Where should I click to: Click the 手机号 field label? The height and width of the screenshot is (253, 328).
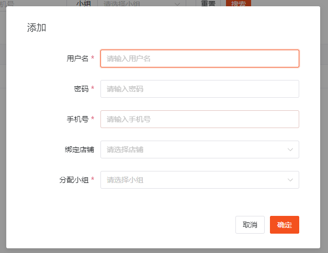(77, 119)
